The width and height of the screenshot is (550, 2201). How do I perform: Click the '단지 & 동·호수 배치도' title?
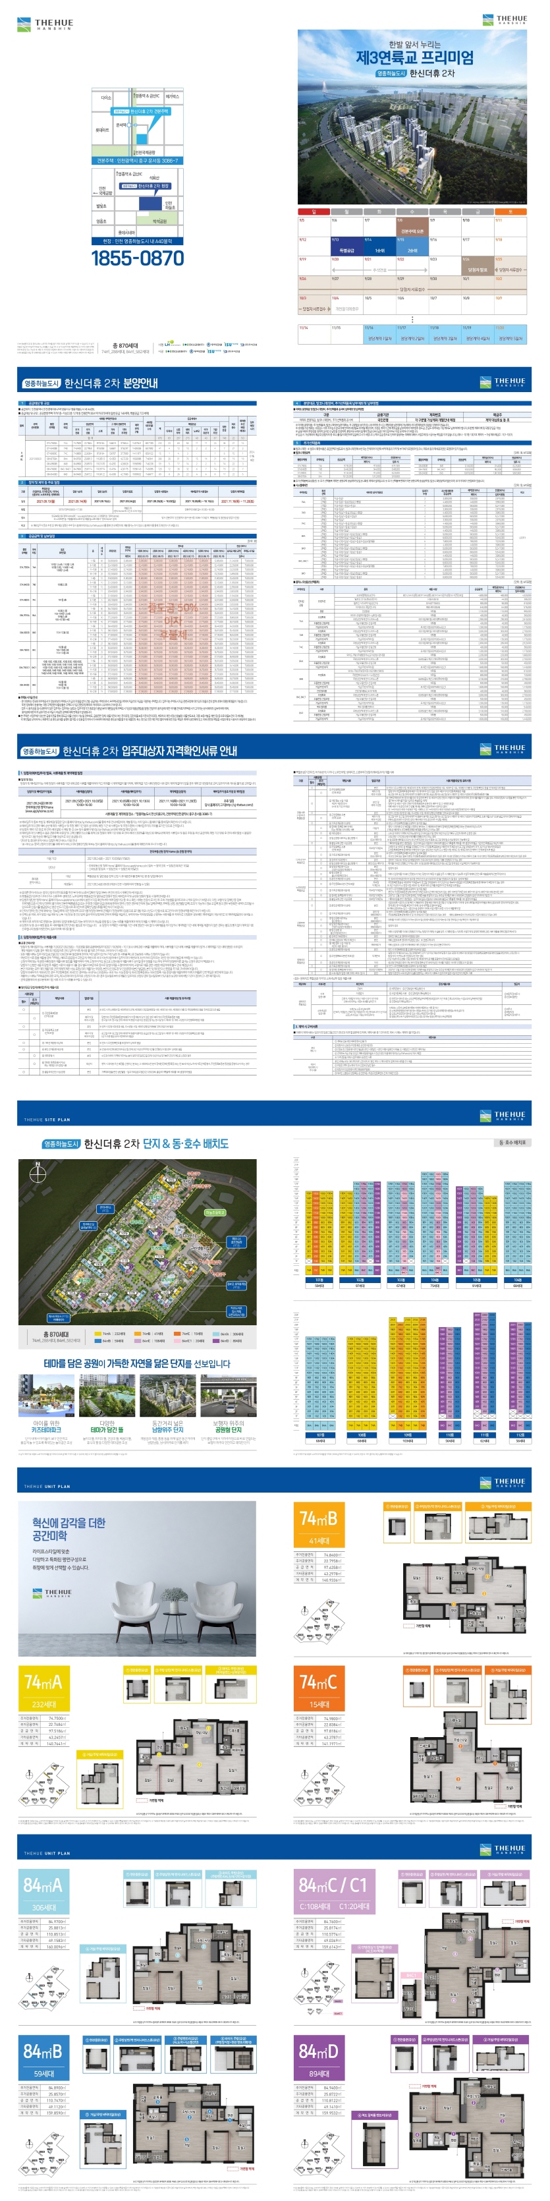(x=185, y=1144)
